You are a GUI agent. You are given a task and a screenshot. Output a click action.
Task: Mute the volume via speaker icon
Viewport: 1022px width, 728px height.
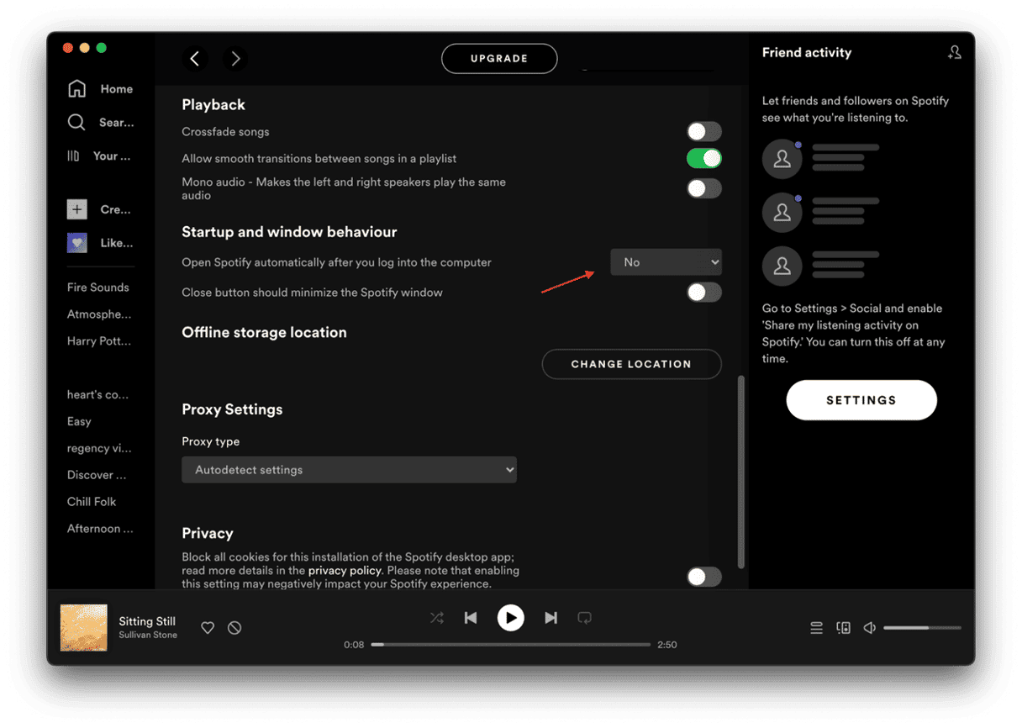click(x=870, y=628)
